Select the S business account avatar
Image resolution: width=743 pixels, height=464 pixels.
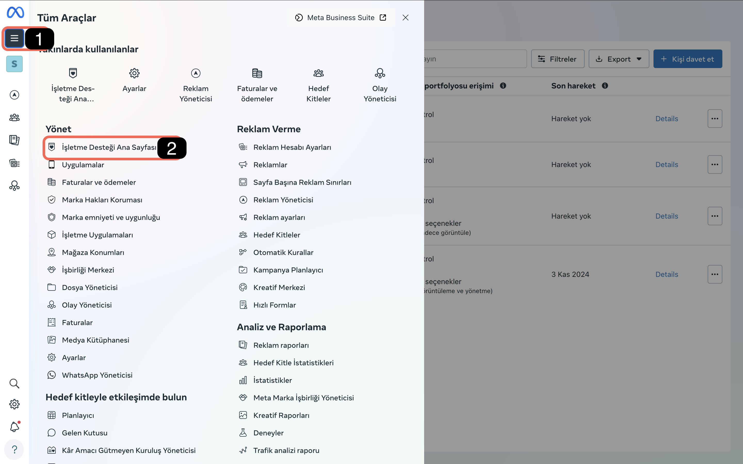[x=14, y=64]
